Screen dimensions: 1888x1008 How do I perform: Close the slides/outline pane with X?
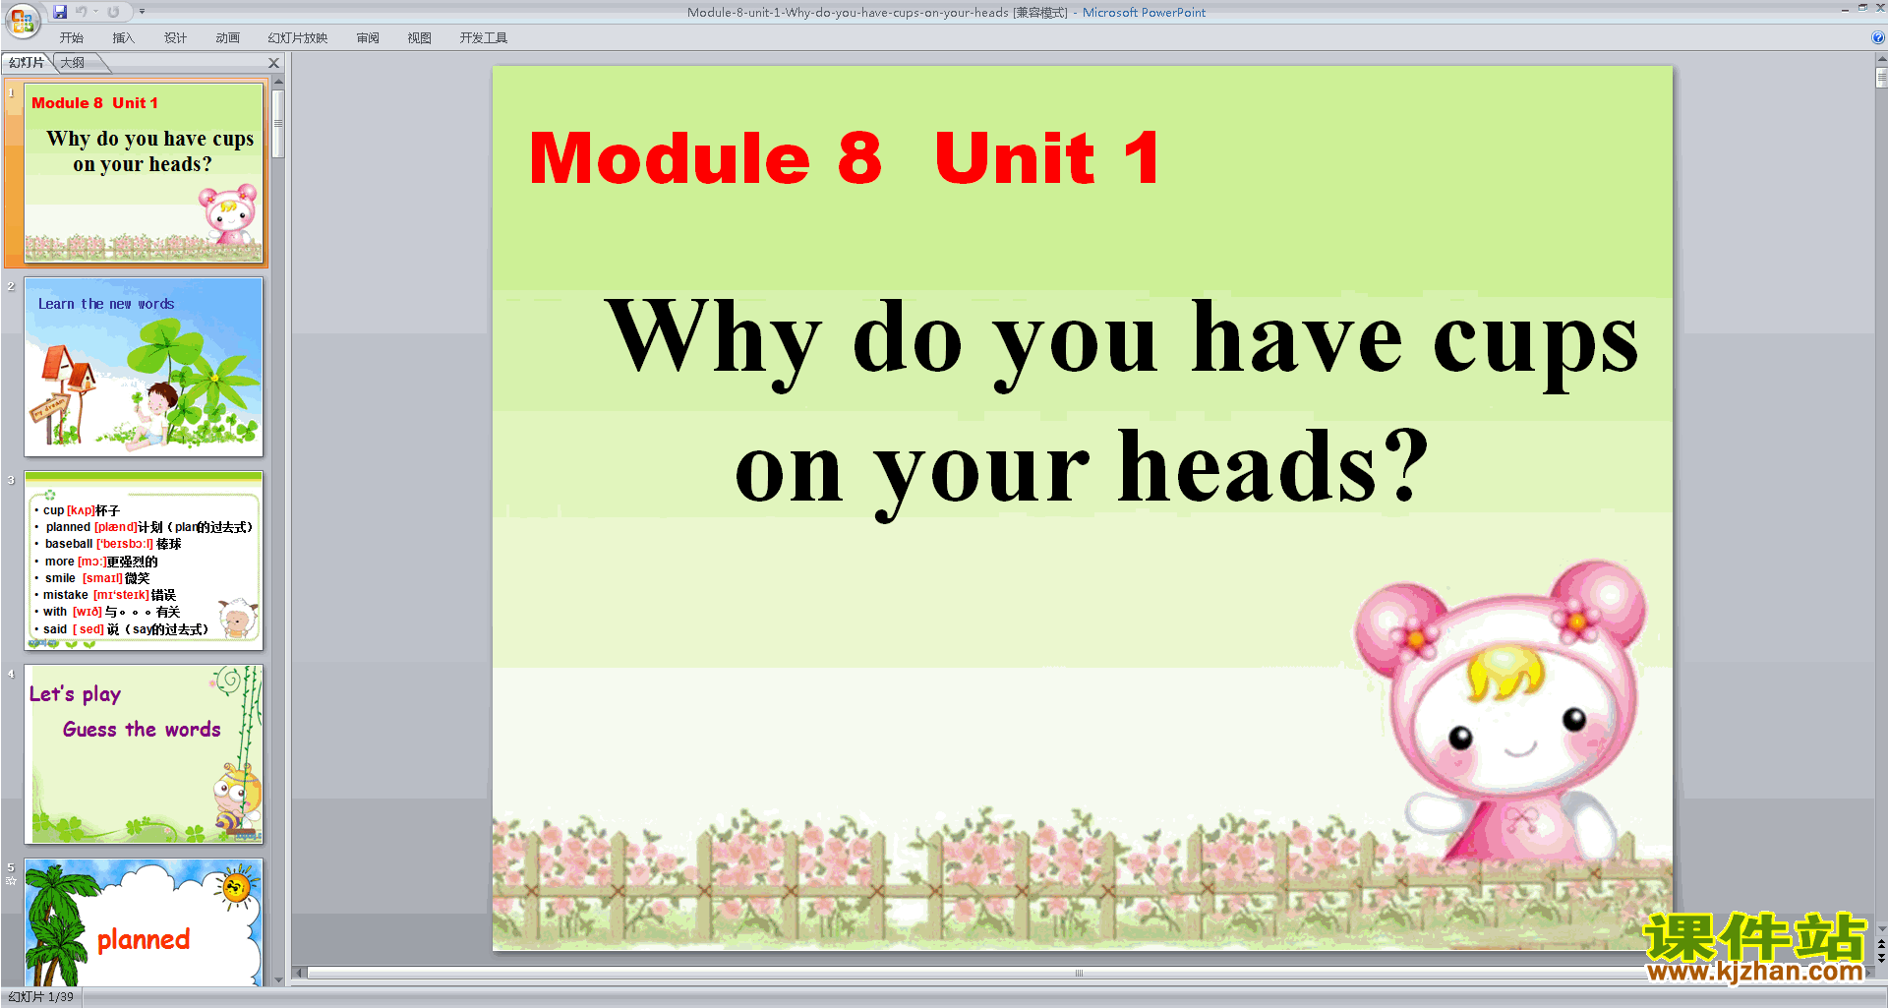[x=274, y=63]
